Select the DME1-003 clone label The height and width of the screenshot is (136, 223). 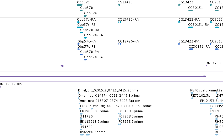(214, 63)
